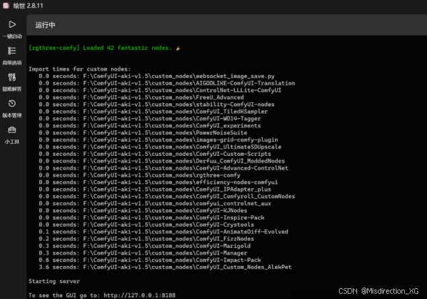Open the 小工具 toolbox icon
Viewport: 427px width, 299px height.
[12, 130]
